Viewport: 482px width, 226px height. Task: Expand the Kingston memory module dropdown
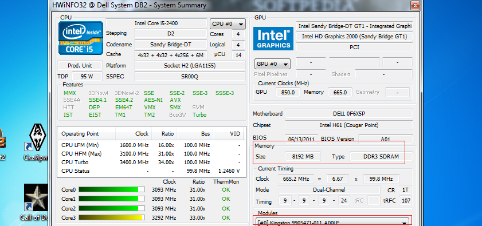pyautogui.click(x=332, y=223)
